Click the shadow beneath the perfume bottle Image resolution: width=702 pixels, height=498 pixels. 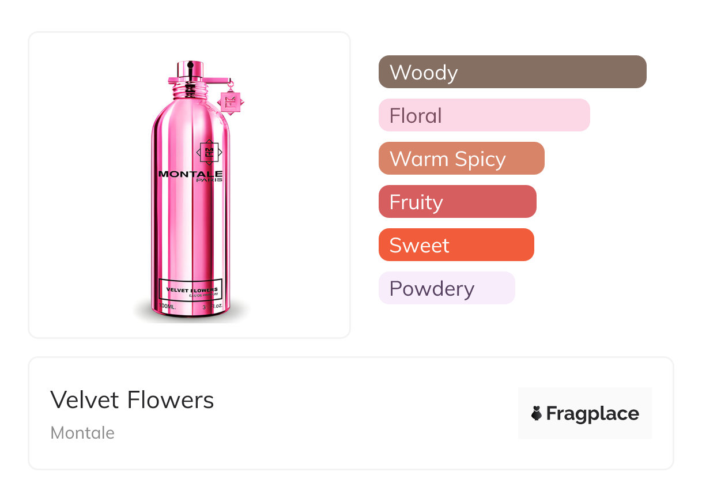click(190, 317)
